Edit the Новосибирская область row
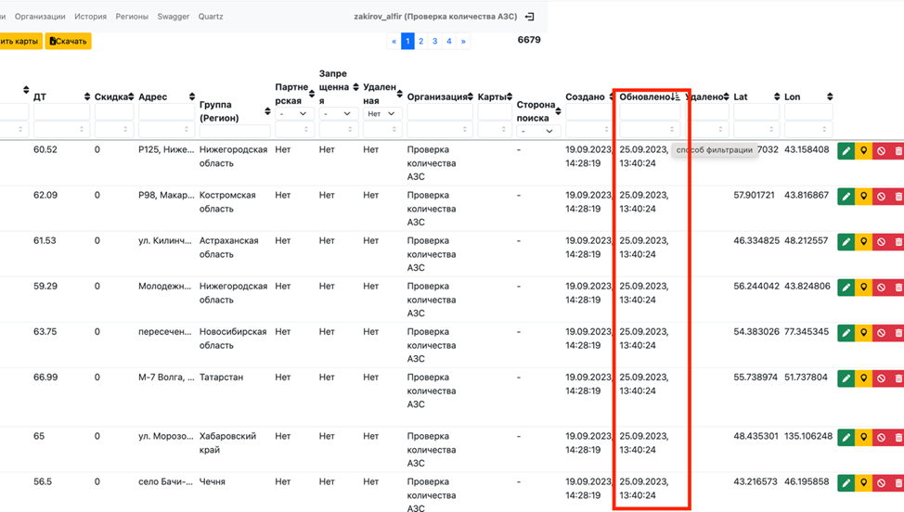 [846, 333]
